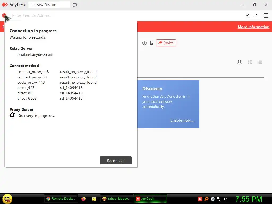Screen dimensions: 272x204
Task: Click the Proxy-Server discovery spinner
Action: click(x=12, y=115)
